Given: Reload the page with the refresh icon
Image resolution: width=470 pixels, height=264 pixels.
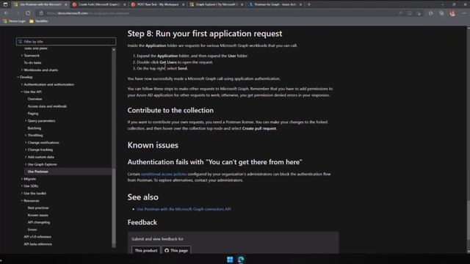Looking at the screenshot, I should click(28, 13).
